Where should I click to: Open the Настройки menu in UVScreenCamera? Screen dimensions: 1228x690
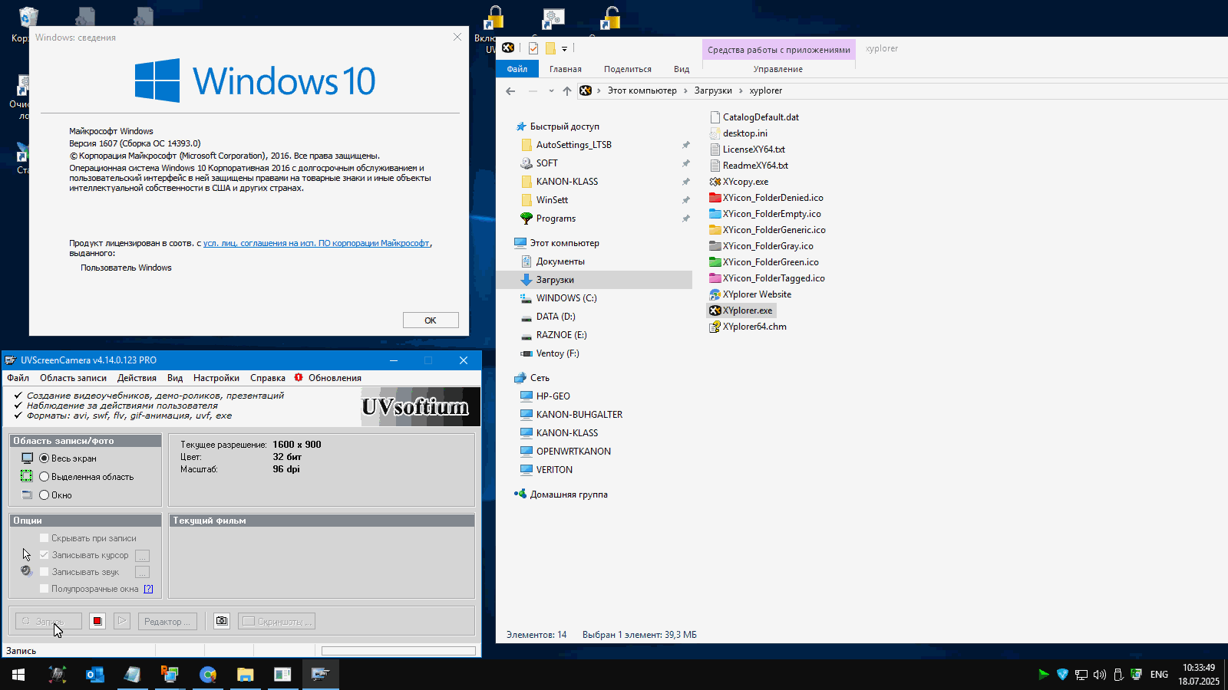point(216,378)
